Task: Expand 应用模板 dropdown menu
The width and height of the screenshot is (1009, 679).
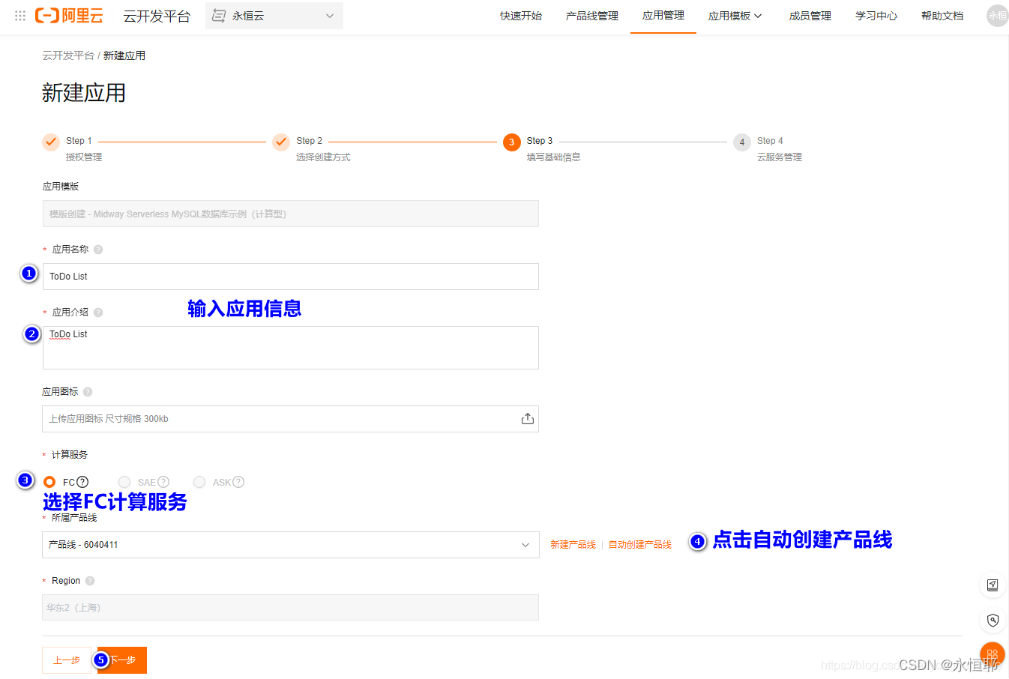Action: 735,16
